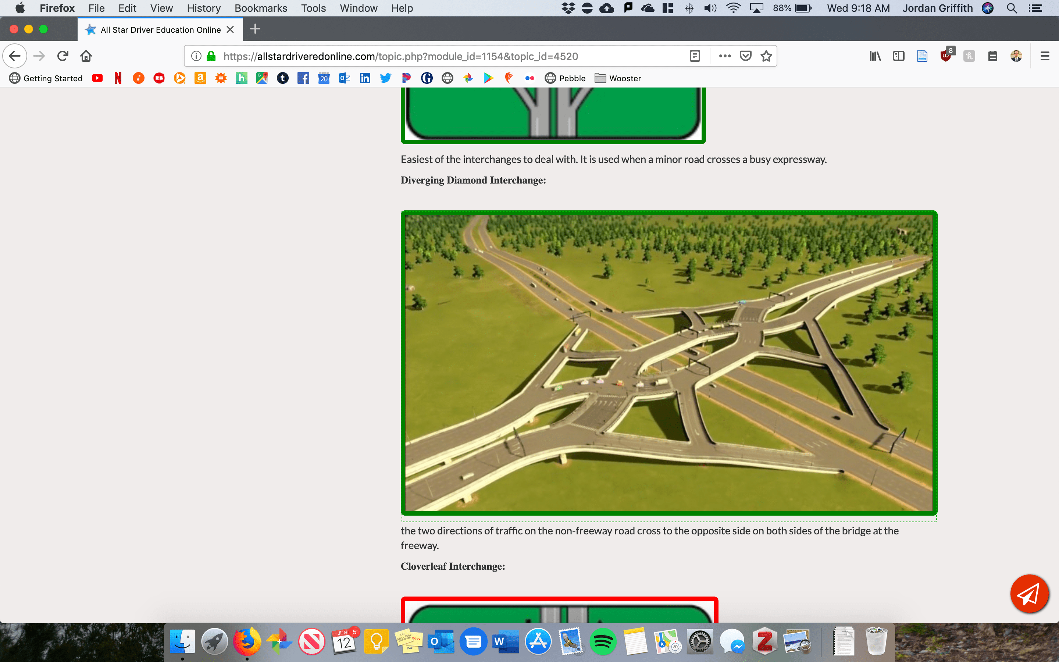Bookmark this page with the star
The width and height of the screenshot is (1059, 662).
(766, 56)
